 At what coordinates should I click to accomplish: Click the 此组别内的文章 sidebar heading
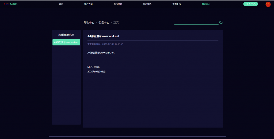coord(66,35)
